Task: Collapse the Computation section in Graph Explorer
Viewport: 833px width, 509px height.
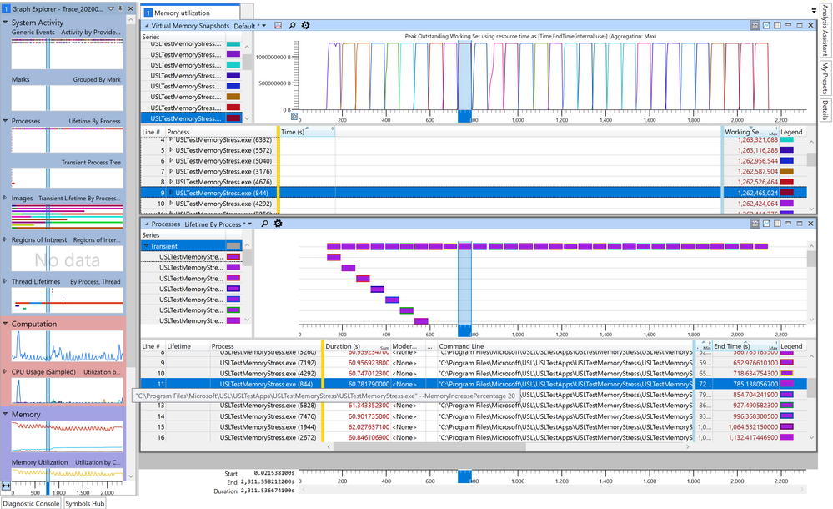Action: pyautogui.click(x=6, y=324)
